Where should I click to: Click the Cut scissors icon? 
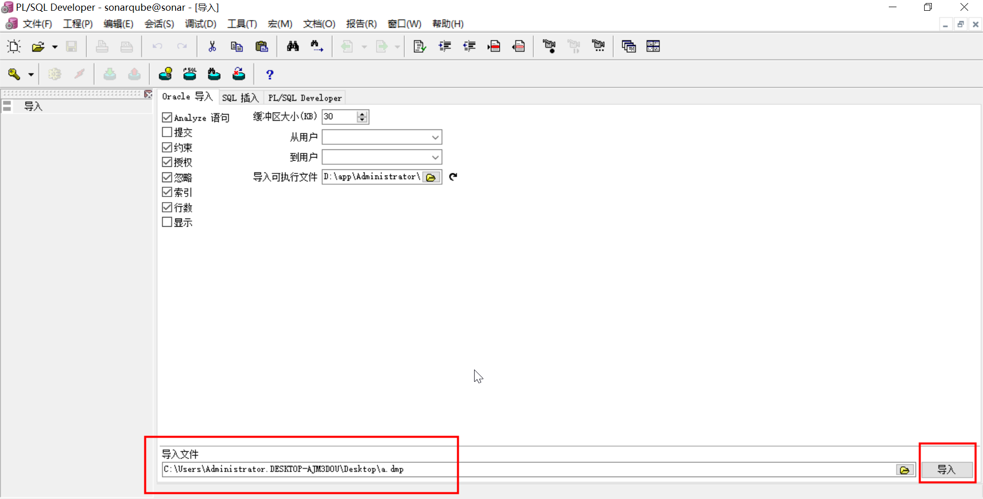[x=212, y=47]
